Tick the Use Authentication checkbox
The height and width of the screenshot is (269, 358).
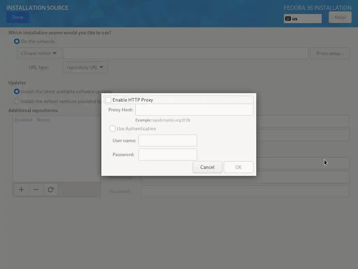click(x=112, y=129)
